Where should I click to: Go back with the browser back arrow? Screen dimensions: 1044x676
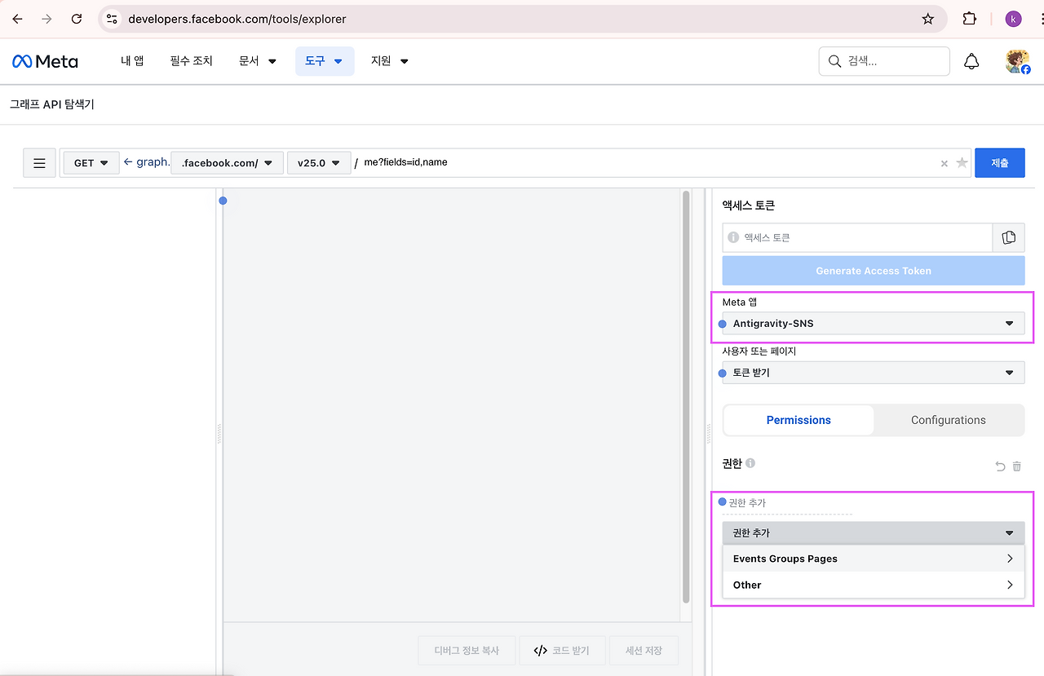[18, 19]
